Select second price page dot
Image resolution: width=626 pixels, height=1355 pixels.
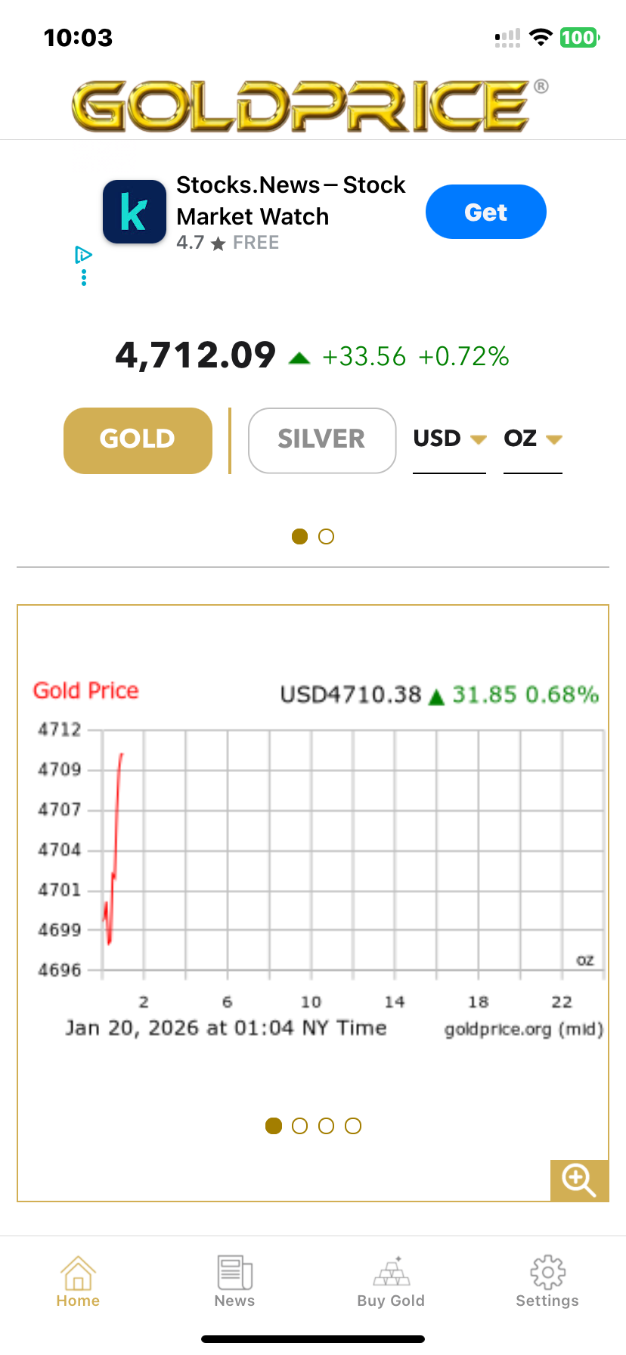(327, 536)
